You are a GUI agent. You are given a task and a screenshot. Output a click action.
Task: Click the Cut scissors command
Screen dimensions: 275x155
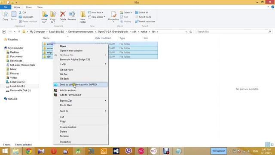(22, 12)
